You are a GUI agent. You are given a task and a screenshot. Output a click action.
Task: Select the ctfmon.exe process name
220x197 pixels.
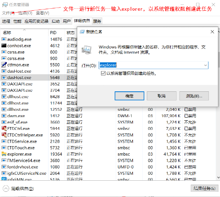point(18,65)
